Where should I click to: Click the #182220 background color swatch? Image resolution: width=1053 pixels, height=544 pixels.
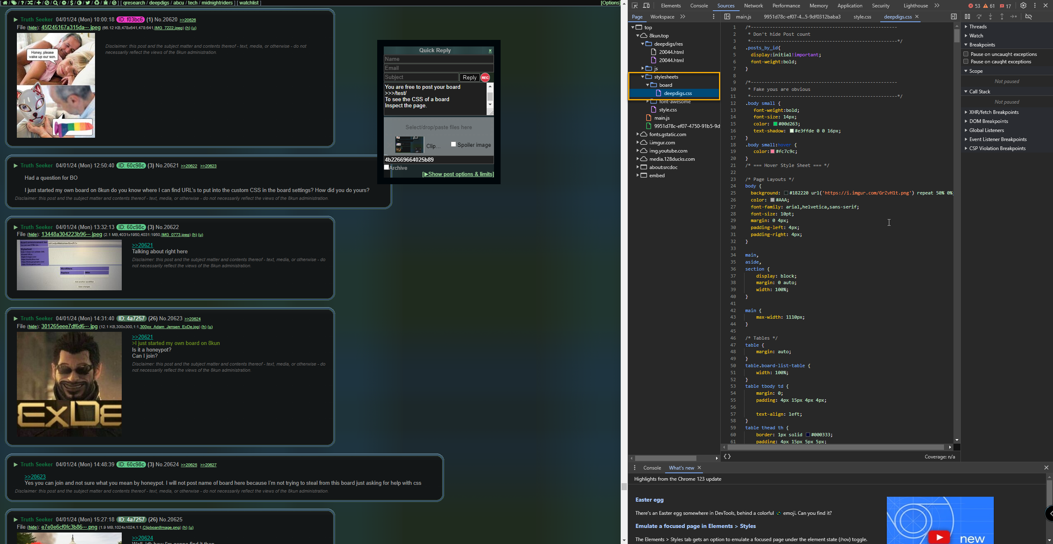point(786,193)
